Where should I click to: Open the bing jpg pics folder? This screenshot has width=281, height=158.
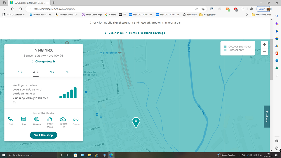coord(208,15)
